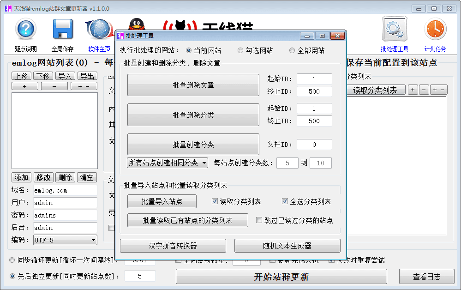The image size is (461, 290).
Task: Click 下移 button in site list
Action: pos(43,76)
